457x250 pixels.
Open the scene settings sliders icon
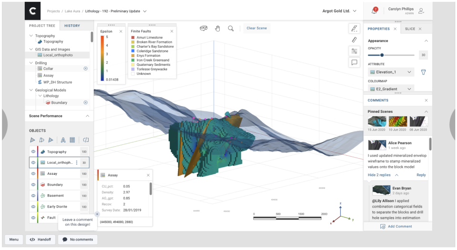point(354,51)
